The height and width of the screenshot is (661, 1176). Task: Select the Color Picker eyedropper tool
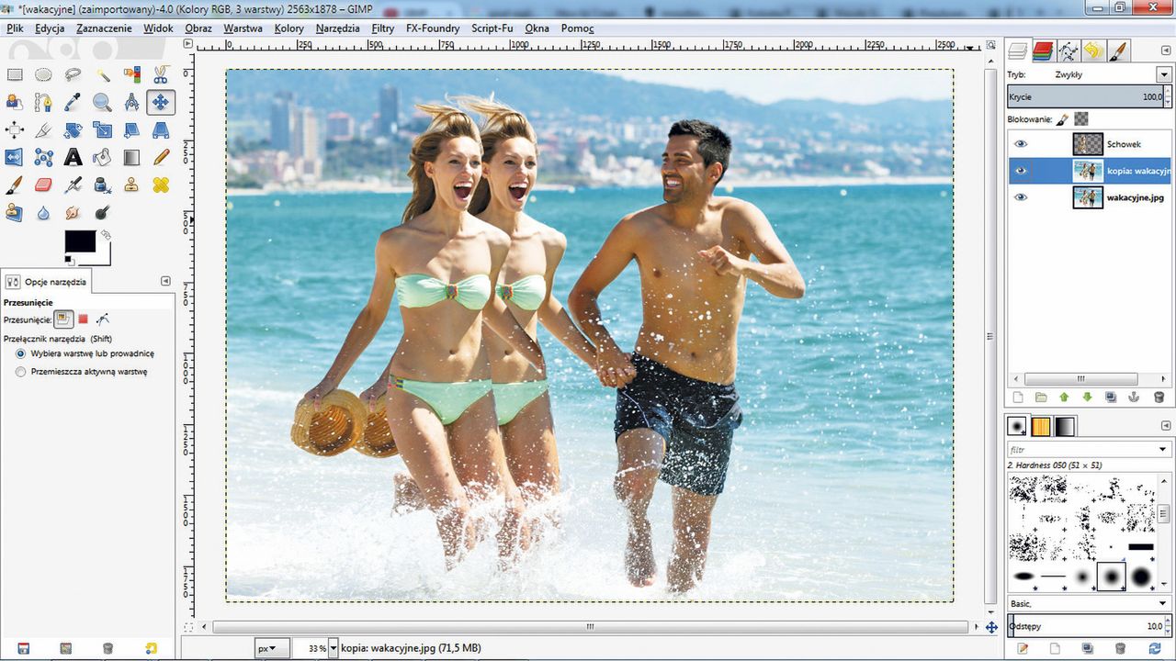click(73, 102)
